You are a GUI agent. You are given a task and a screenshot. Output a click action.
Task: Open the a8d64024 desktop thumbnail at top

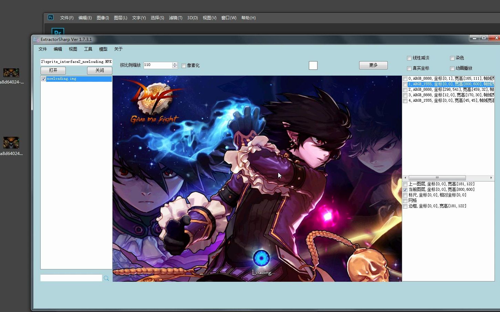(11, 73)
